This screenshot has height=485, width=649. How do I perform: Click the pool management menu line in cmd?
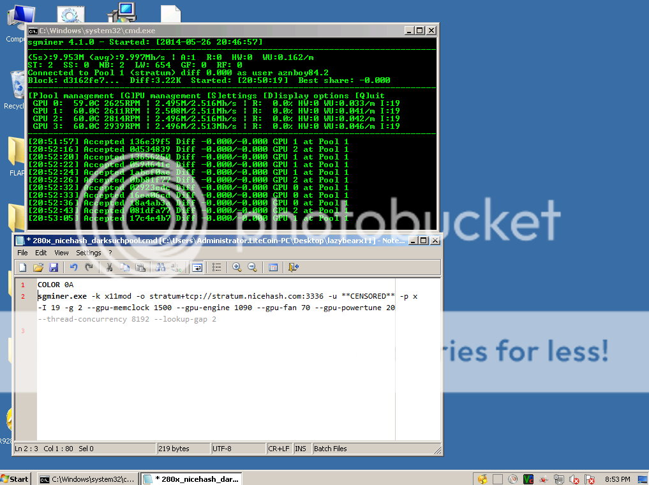206,96
